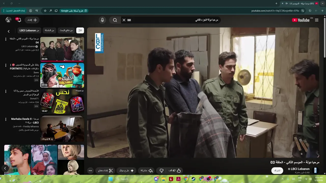The height and width of the screenshot is (183, 326).
Task: Select the من السلسلة chip
Action: point(49,30)
